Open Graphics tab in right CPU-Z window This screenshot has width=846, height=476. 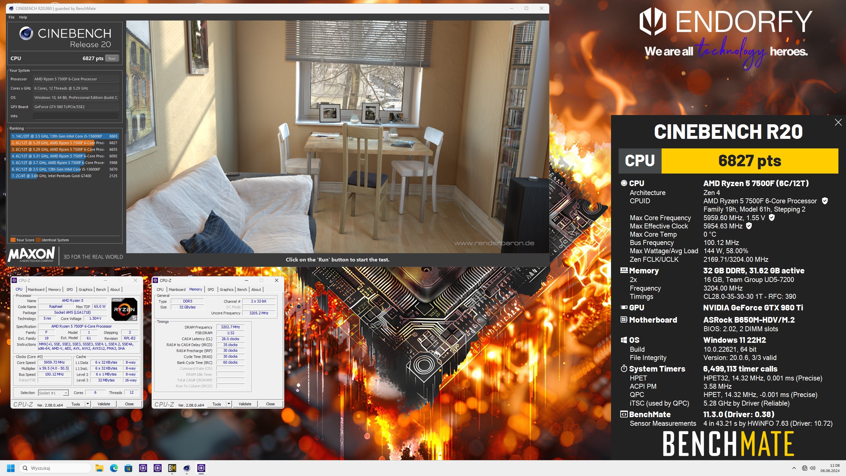coord(227,290)
